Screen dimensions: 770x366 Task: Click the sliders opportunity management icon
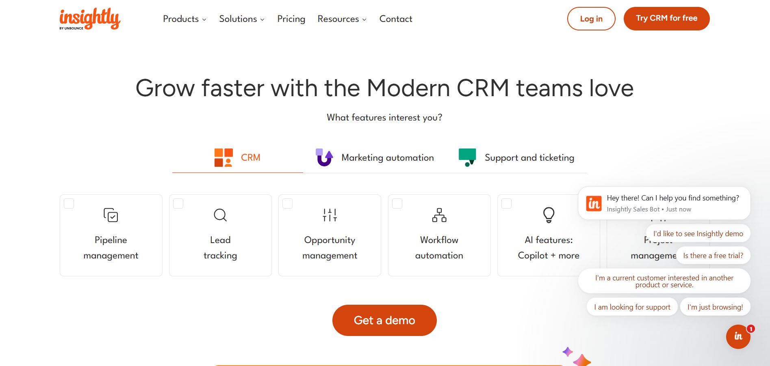[330, 215]
